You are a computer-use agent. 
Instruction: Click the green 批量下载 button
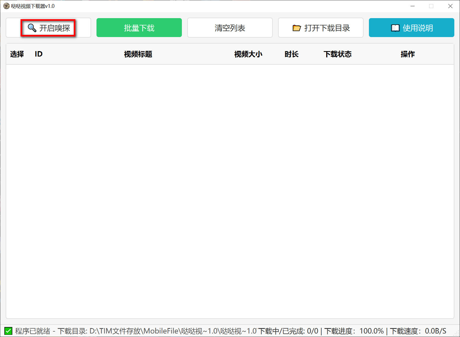pyautogui.click(x=139, y=28)
